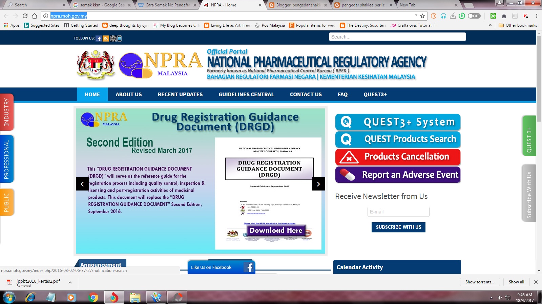Open the PUBLIC side tab
Viewport: 542px width, 304px height.
click(6, 202)
